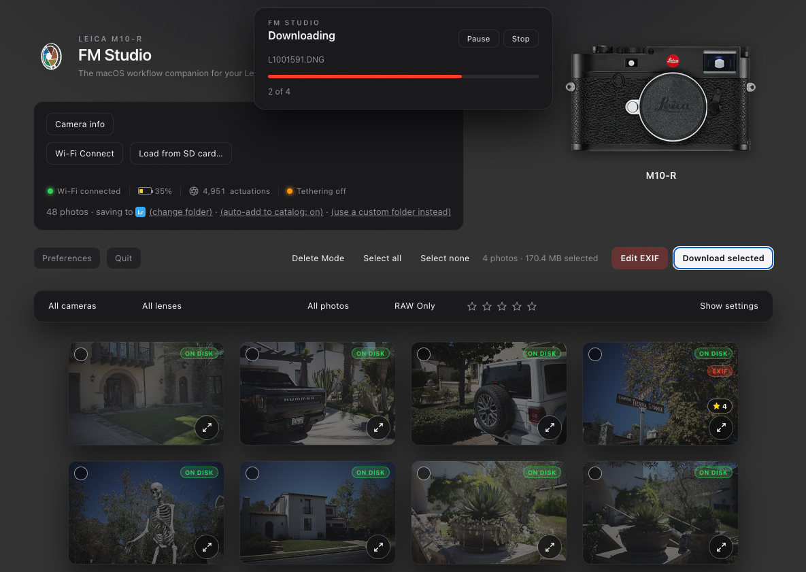Select the arched house photo checkbox

click(x=81, y=354)
